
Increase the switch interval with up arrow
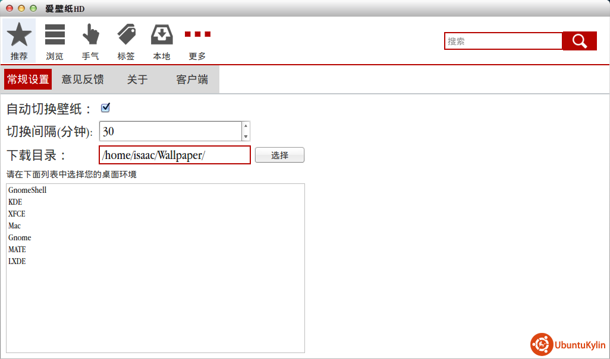click(x=246, y=126)
